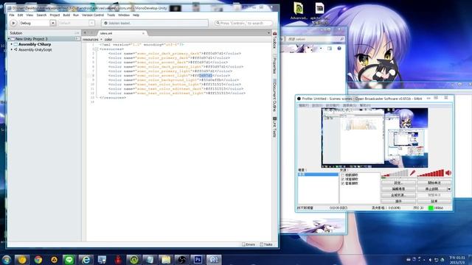Open the Build menu

click(x=66, y=15)
